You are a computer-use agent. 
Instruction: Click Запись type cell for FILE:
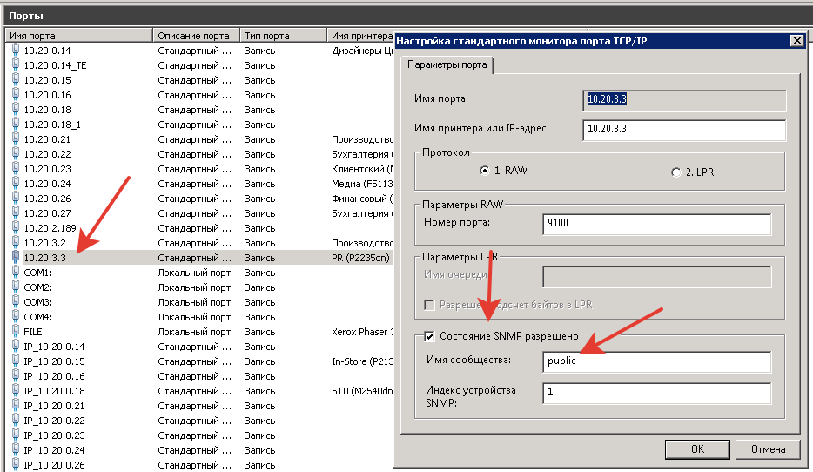tap(259, 332)
